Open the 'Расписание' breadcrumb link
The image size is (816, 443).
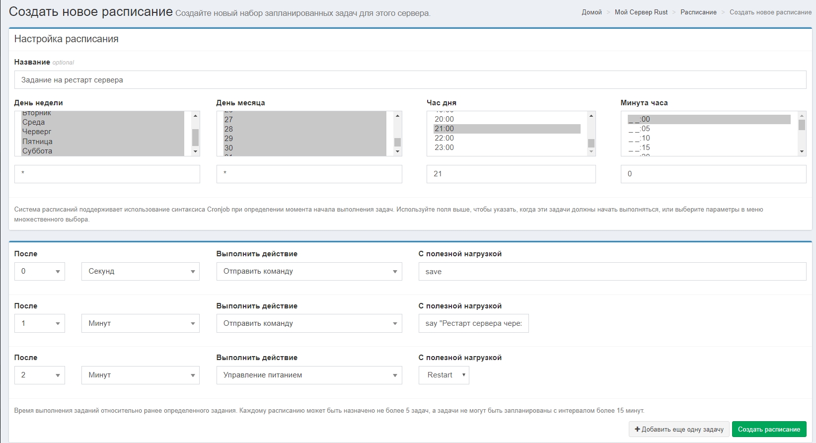tap(698, 12)
